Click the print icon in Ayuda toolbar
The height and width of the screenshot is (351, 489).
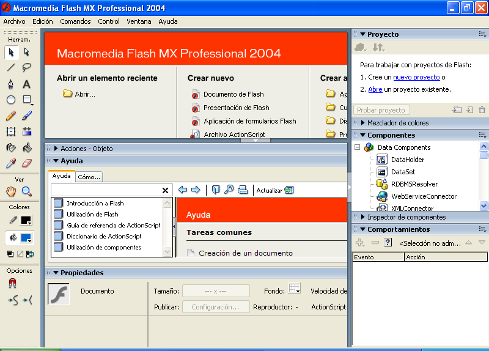pyautogui.click(x=243, y=190)
